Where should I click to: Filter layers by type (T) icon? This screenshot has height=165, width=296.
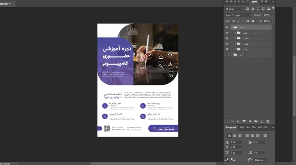[259, 9]
